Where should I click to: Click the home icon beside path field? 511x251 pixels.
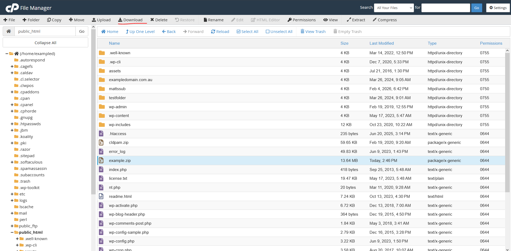pyautogui.click(x=9, y=31)
